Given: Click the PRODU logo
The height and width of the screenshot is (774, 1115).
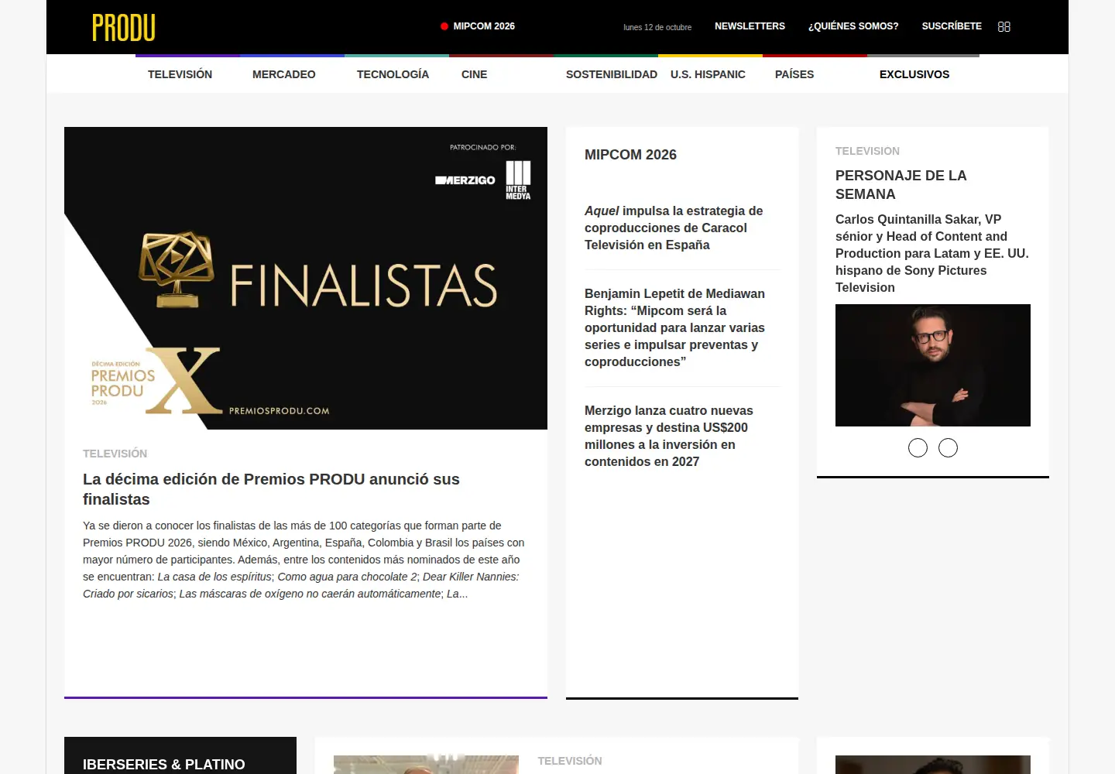Looking at the screenshot, I should click(124, 28).
